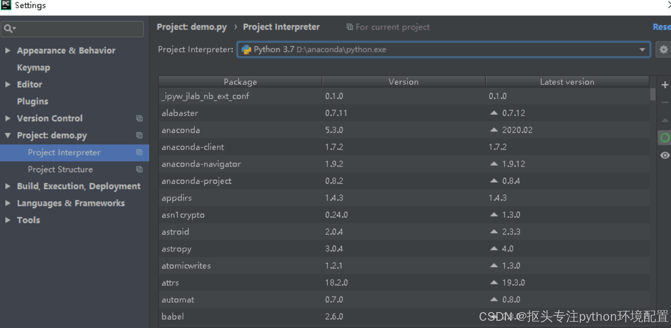Screen dimensions: 671x328
Task: Expand the Tools section
Action: point(8,220)
